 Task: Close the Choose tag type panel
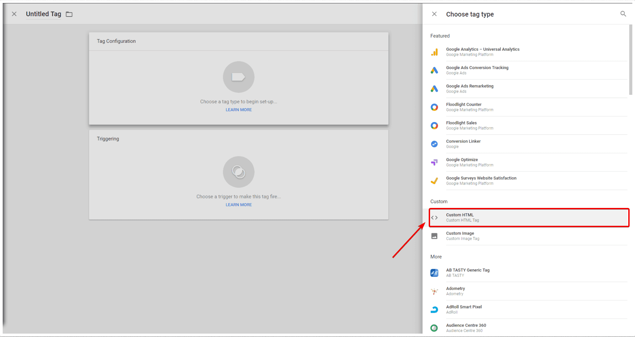[x=434, y=14]
